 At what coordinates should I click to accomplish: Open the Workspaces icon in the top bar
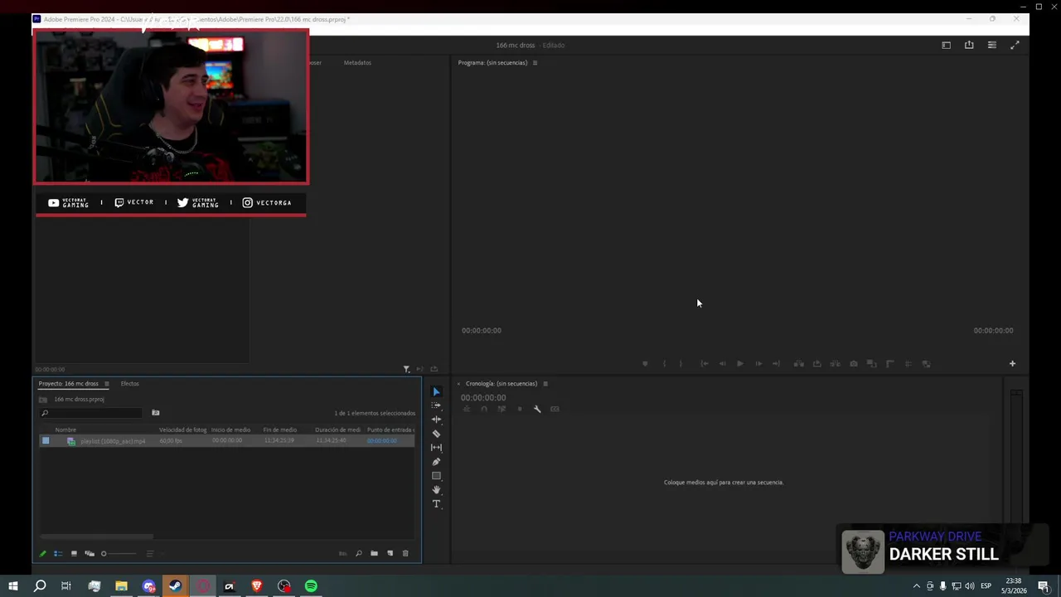coord(946,46)
